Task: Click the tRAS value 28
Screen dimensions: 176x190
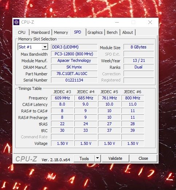Action: point(133,124)
